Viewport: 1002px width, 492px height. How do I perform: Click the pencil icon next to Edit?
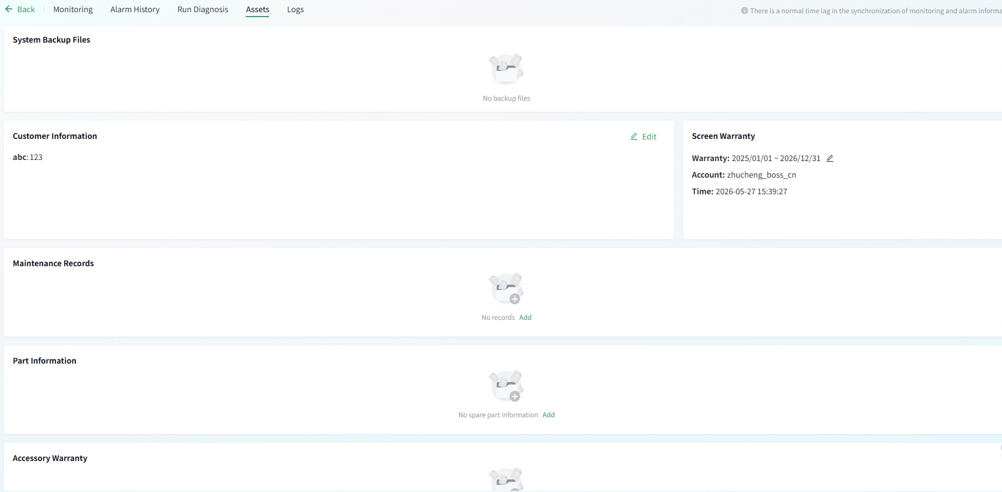(x=634, y=136)
